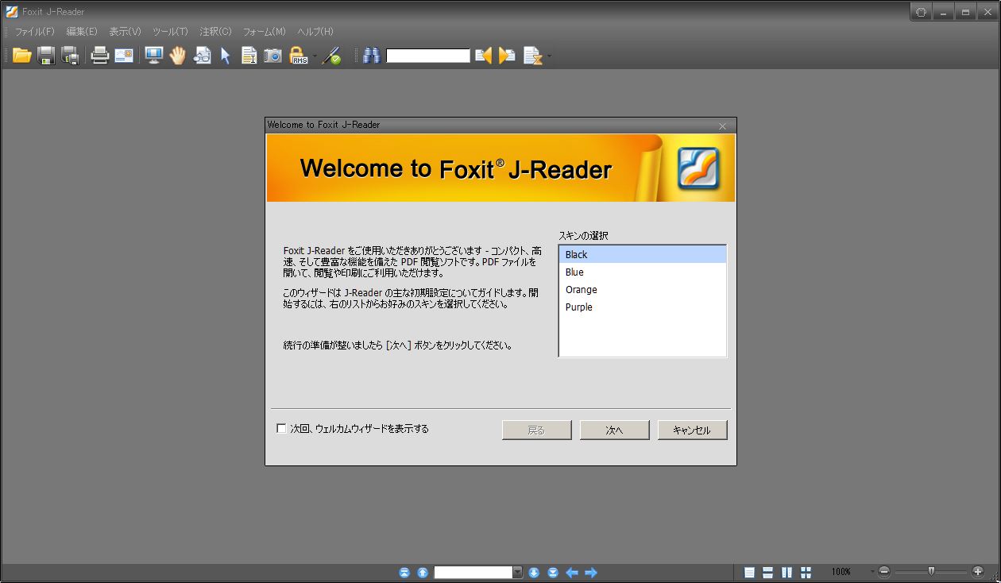
Task: Click the Save As multiple disks icon
Action: (x=71, y=56)
